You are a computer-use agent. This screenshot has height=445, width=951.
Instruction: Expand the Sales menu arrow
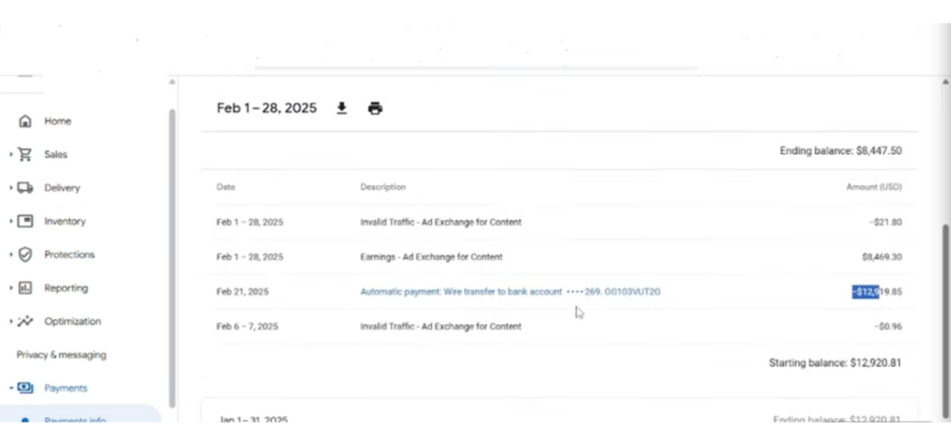click(x=11, y=155)
